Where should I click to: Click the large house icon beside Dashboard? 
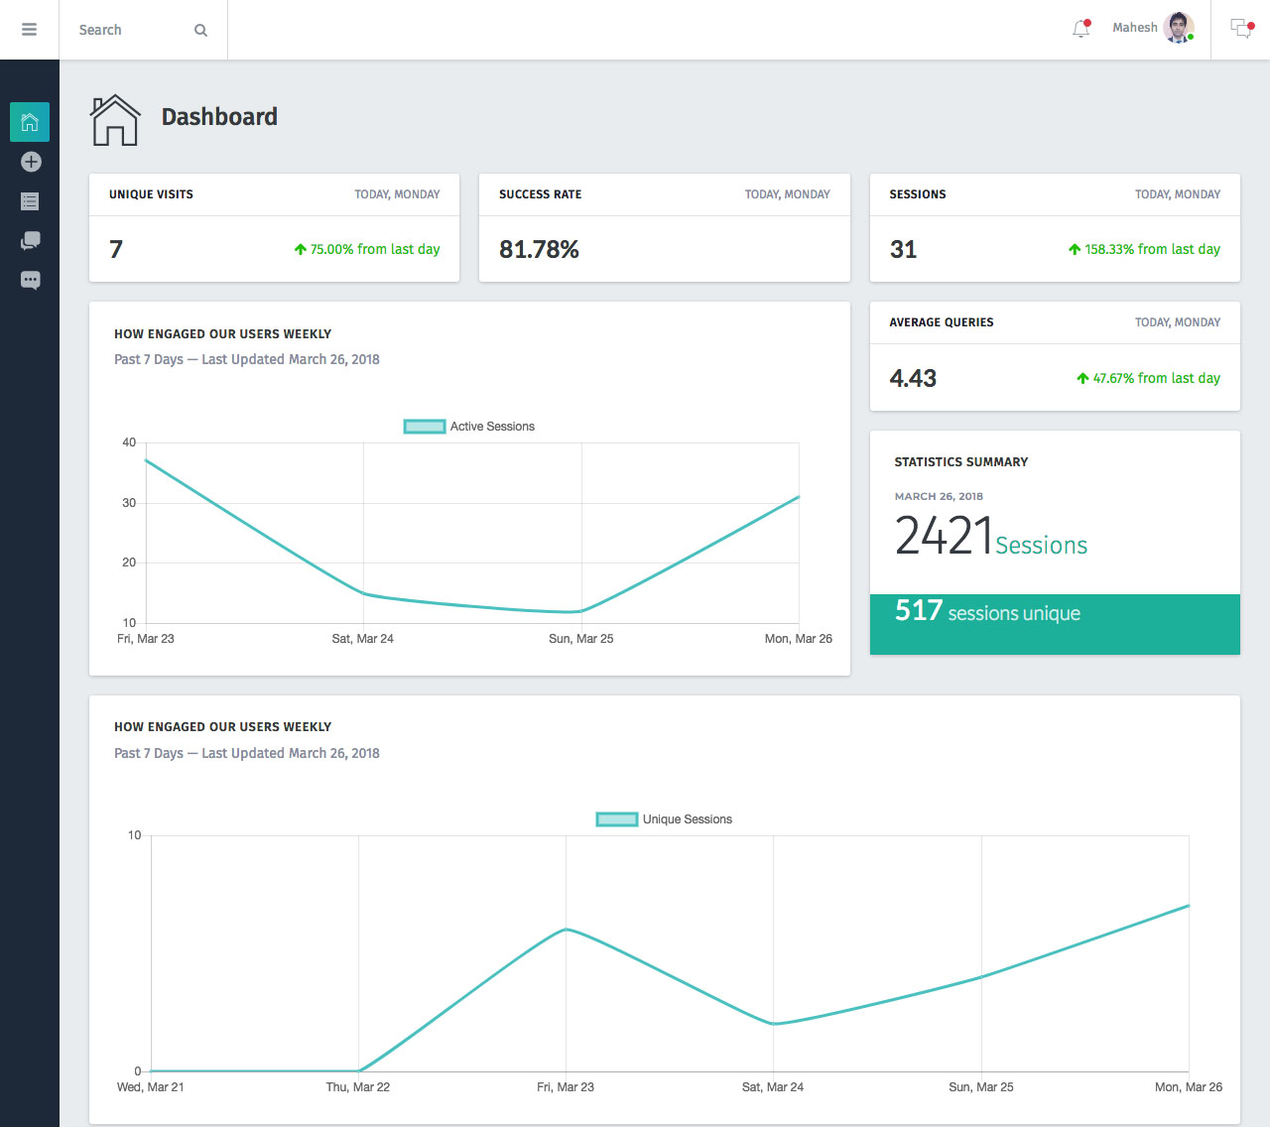coord(115,120)
